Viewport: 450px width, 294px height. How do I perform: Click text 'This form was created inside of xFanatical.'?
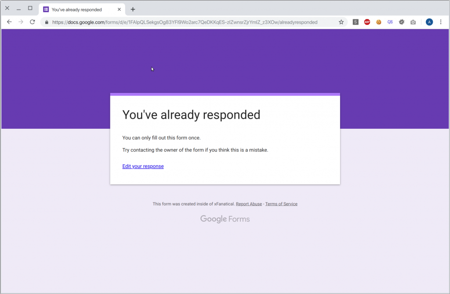click(x=194, y=204)
